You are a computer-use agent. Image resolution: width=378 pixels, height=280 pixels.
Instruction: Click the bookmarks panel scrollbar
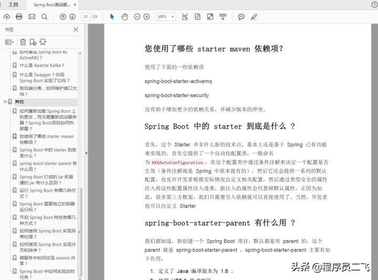[80, 232]
